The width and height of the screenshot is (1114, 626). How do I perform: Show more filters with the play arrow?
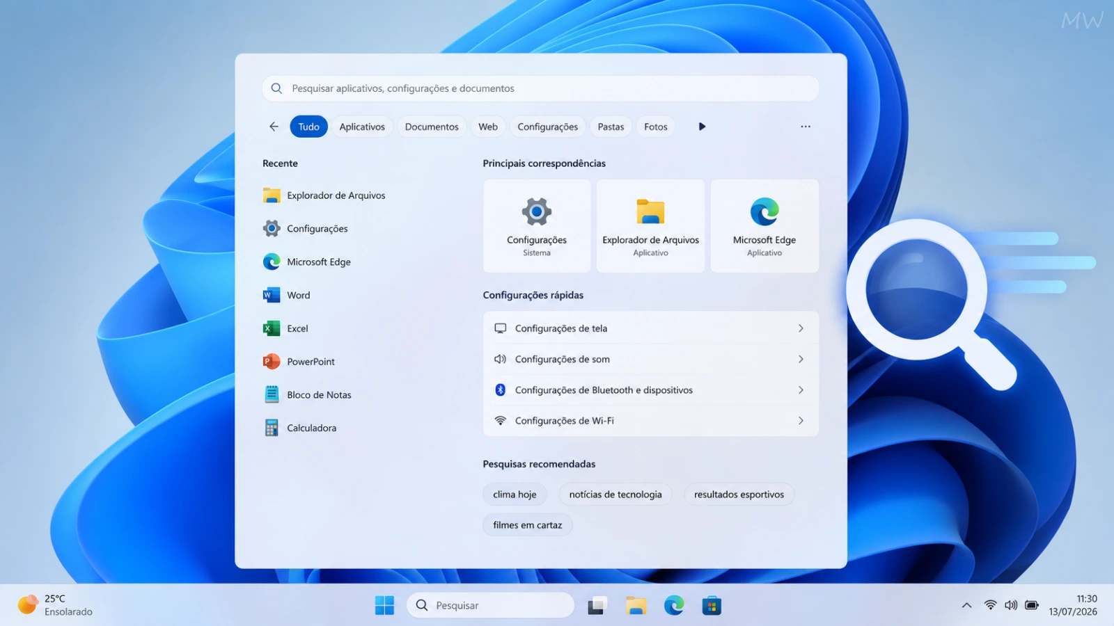pos(702,127)
